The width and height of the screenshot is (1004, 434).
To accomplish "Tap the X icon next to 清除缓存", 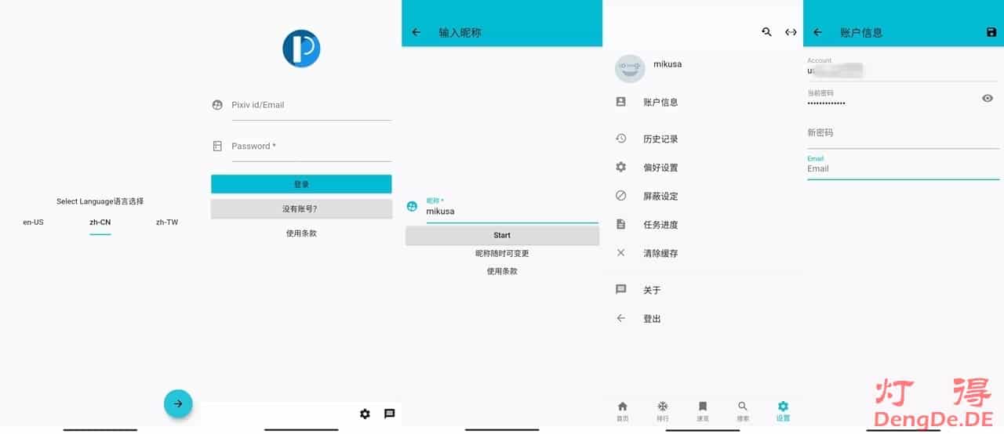I will 621,253.
